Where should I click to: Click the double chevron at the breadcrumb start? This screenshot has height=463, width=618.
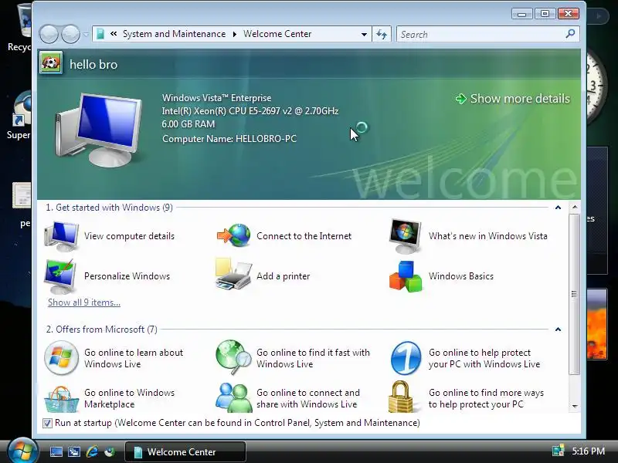[114, 34]
